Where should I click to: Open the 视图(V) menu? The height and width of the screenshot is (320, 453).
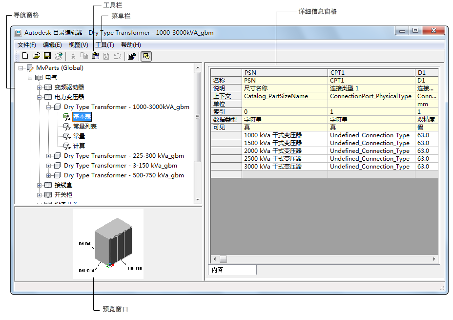pyautogui.click(x=78, y=45)
